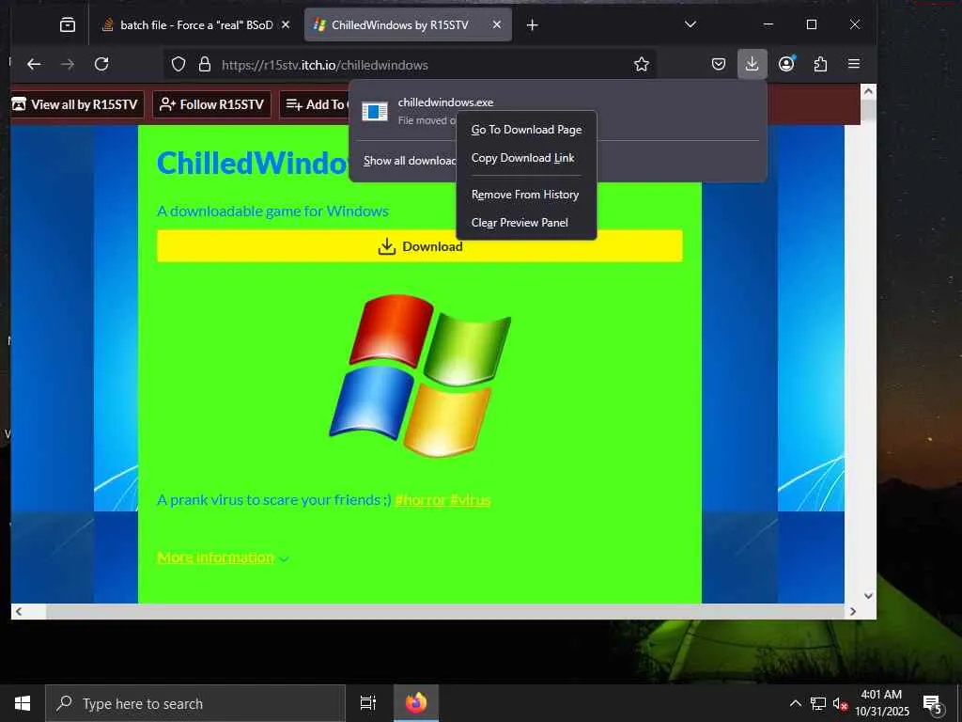This screenshot has height=722, width=962.
Task: Open a new tab with the plus button
Action: [533, 25]
